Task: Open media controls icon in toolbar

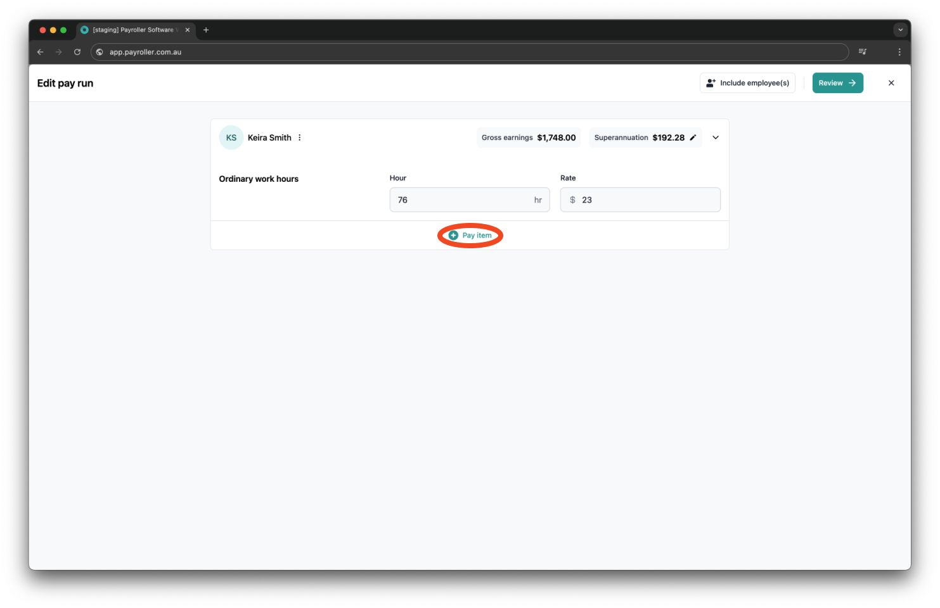Action: click(863, 52)
